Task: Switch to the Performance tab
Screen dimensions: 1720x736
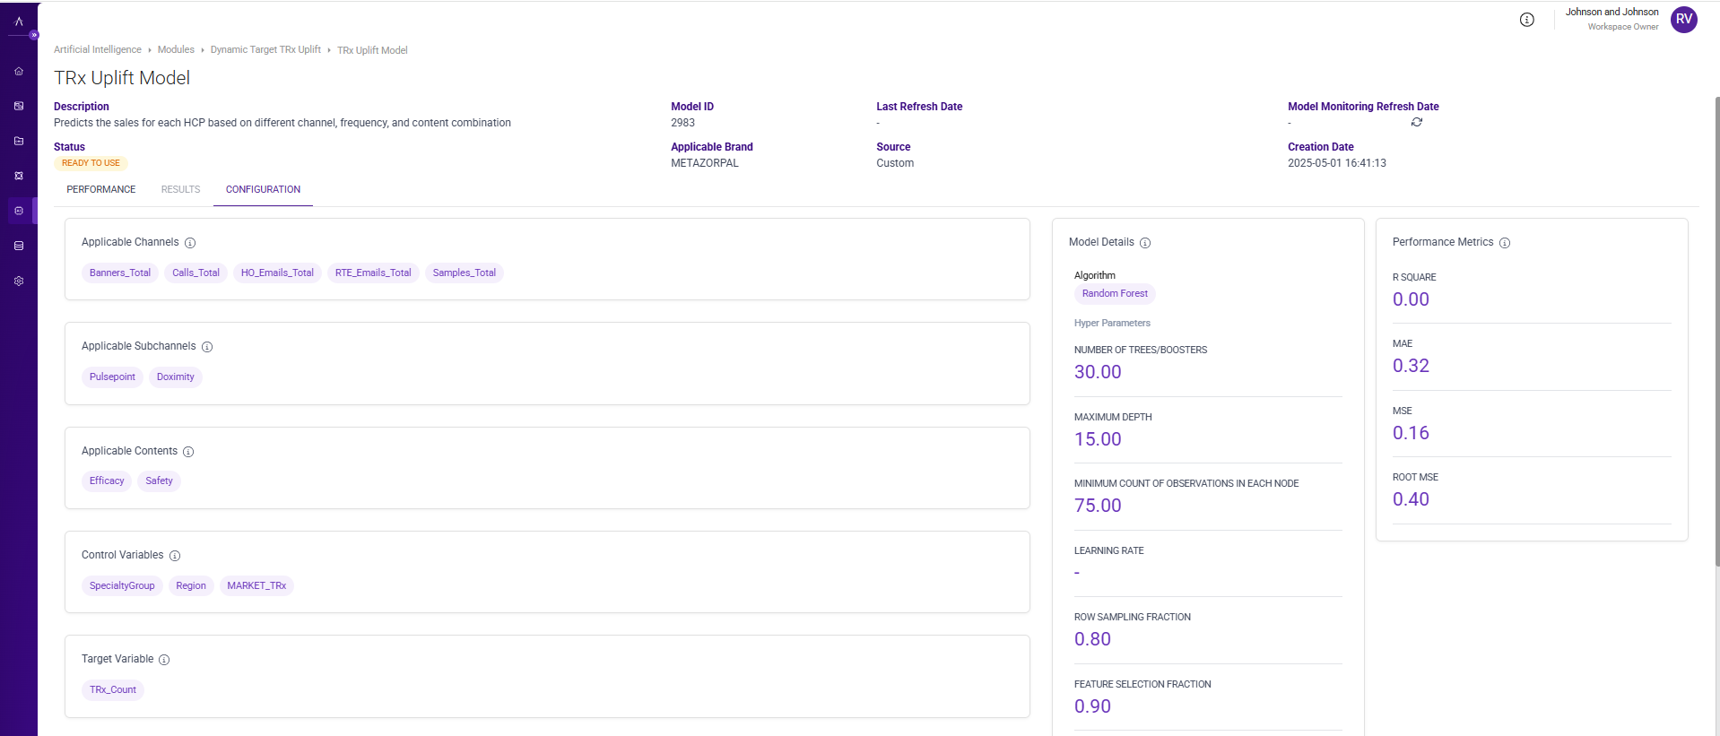Action: (101, 190)
